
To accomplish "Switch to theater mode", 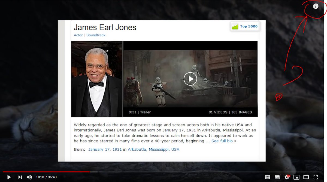I will [306, 177].
